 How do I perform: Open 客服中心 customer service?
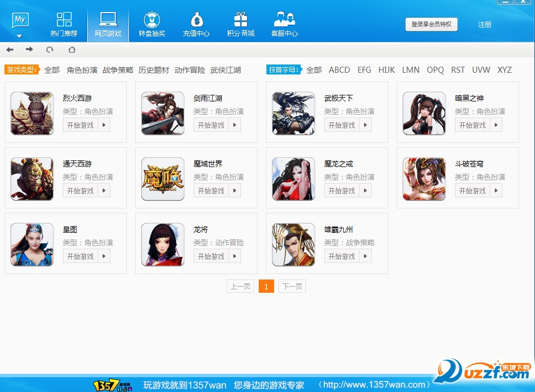(x=285, y=24)
